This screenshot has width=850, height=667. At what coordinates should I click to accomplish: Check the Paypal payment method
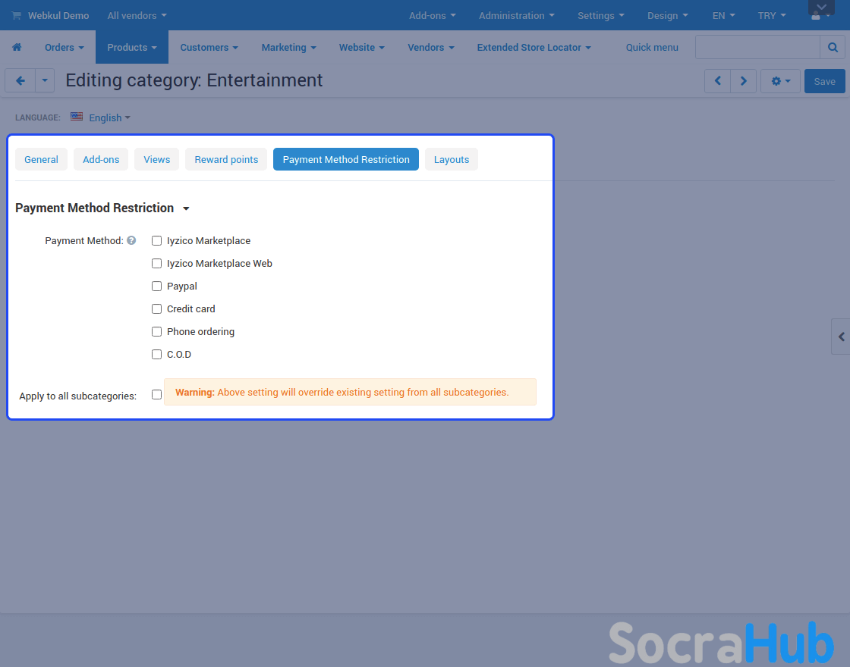tap(157, 287)
